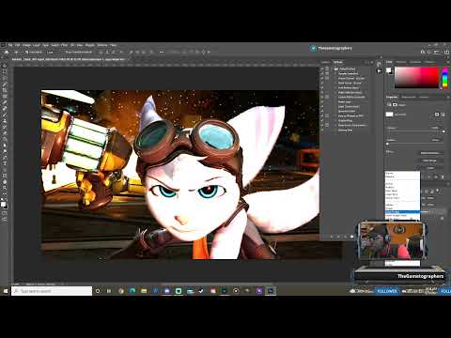Click the Select and Mask button
This screenshot has height=338, width=451.
(x=430, y=153)
